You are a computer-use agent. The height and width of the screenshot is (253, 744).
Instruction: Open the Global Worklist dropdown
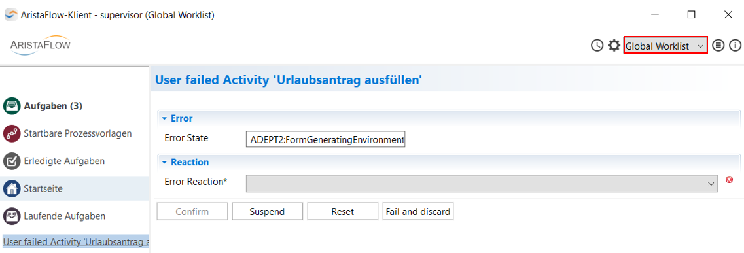click(665, 46)
